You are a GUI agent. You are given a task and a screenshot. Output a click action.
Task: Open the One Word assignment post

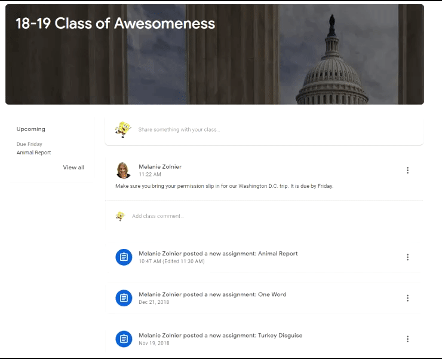(x=264, y=298)
